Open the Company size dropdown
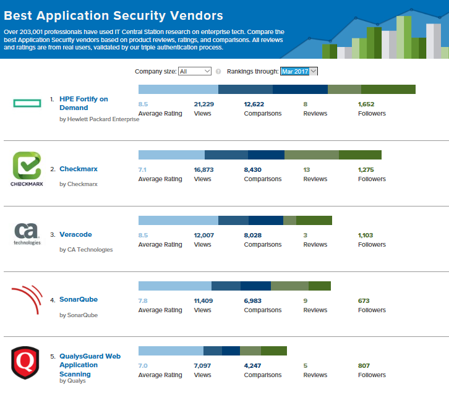Image resolution: width=449 pixels, height=400 pixels. tap(195, 71)
